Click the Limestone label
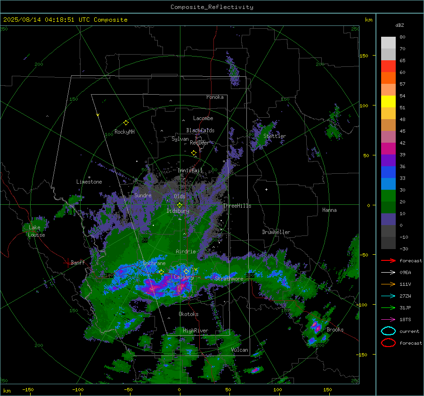This screenshot has width=424, height=396. 89,182
